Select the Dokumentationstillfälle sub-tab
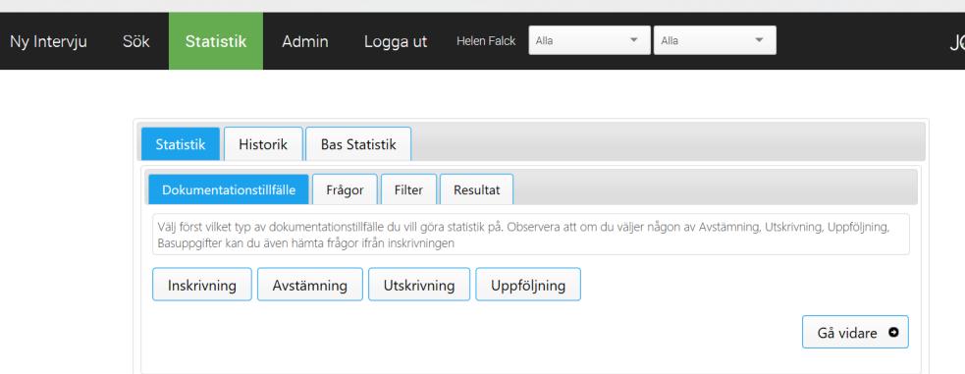Screen dimensions: 965x374 click(x=229, y=189)
